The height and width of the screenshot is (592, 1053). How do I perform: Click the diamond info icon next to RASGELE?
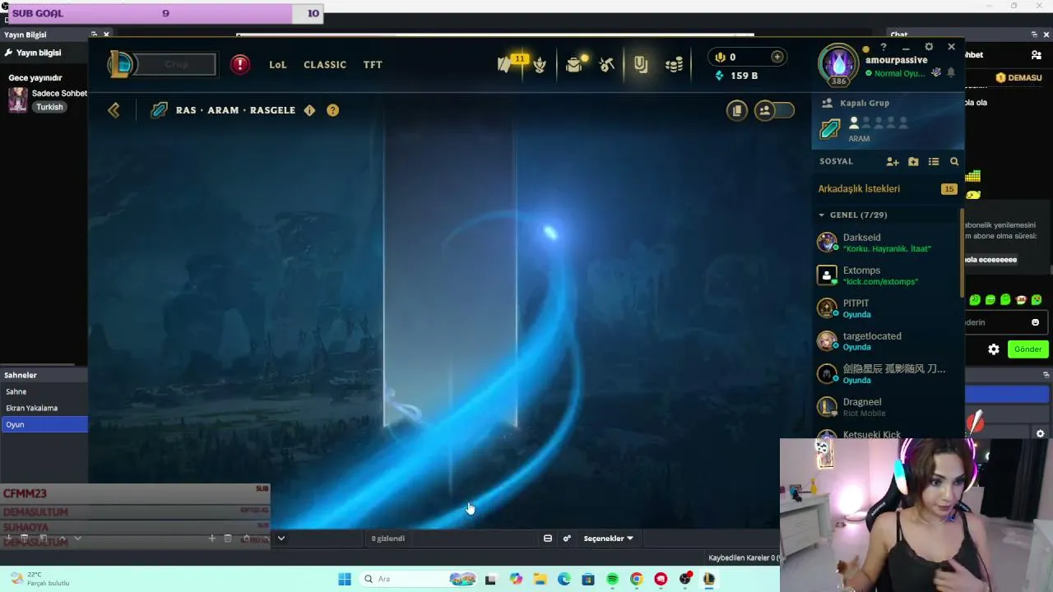tap(309, 110)
